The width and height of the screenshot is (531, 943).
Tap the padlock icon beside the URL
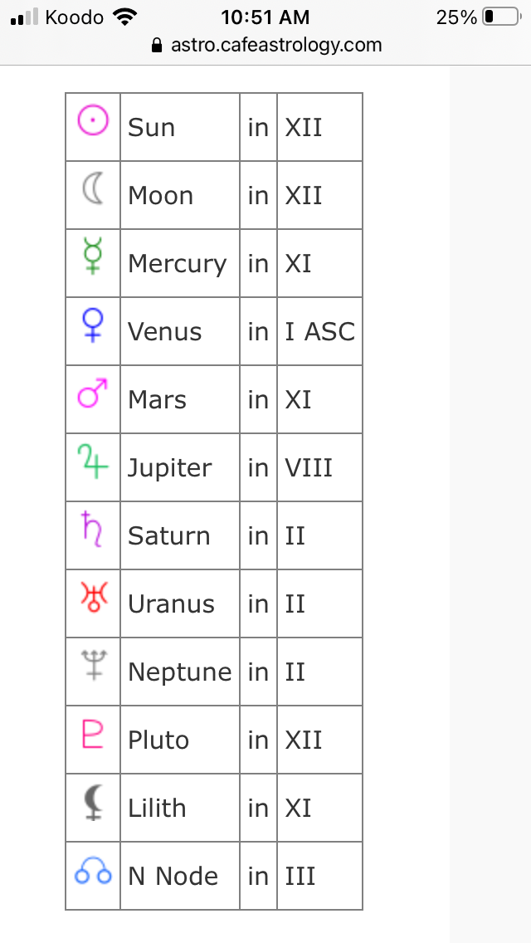[x=157, y=46]
